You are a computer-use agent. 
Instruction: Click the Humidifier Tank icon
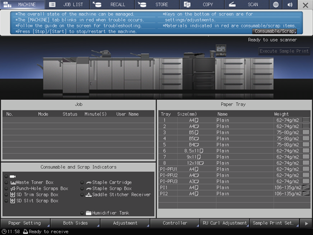pos(88,213)
